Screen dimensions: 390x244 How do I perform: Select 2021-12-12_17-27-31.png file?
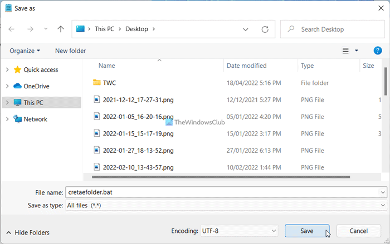(138, 100)
